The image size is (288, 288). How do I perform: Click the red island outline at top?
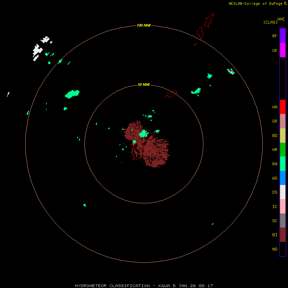click(x=209, y=20)
